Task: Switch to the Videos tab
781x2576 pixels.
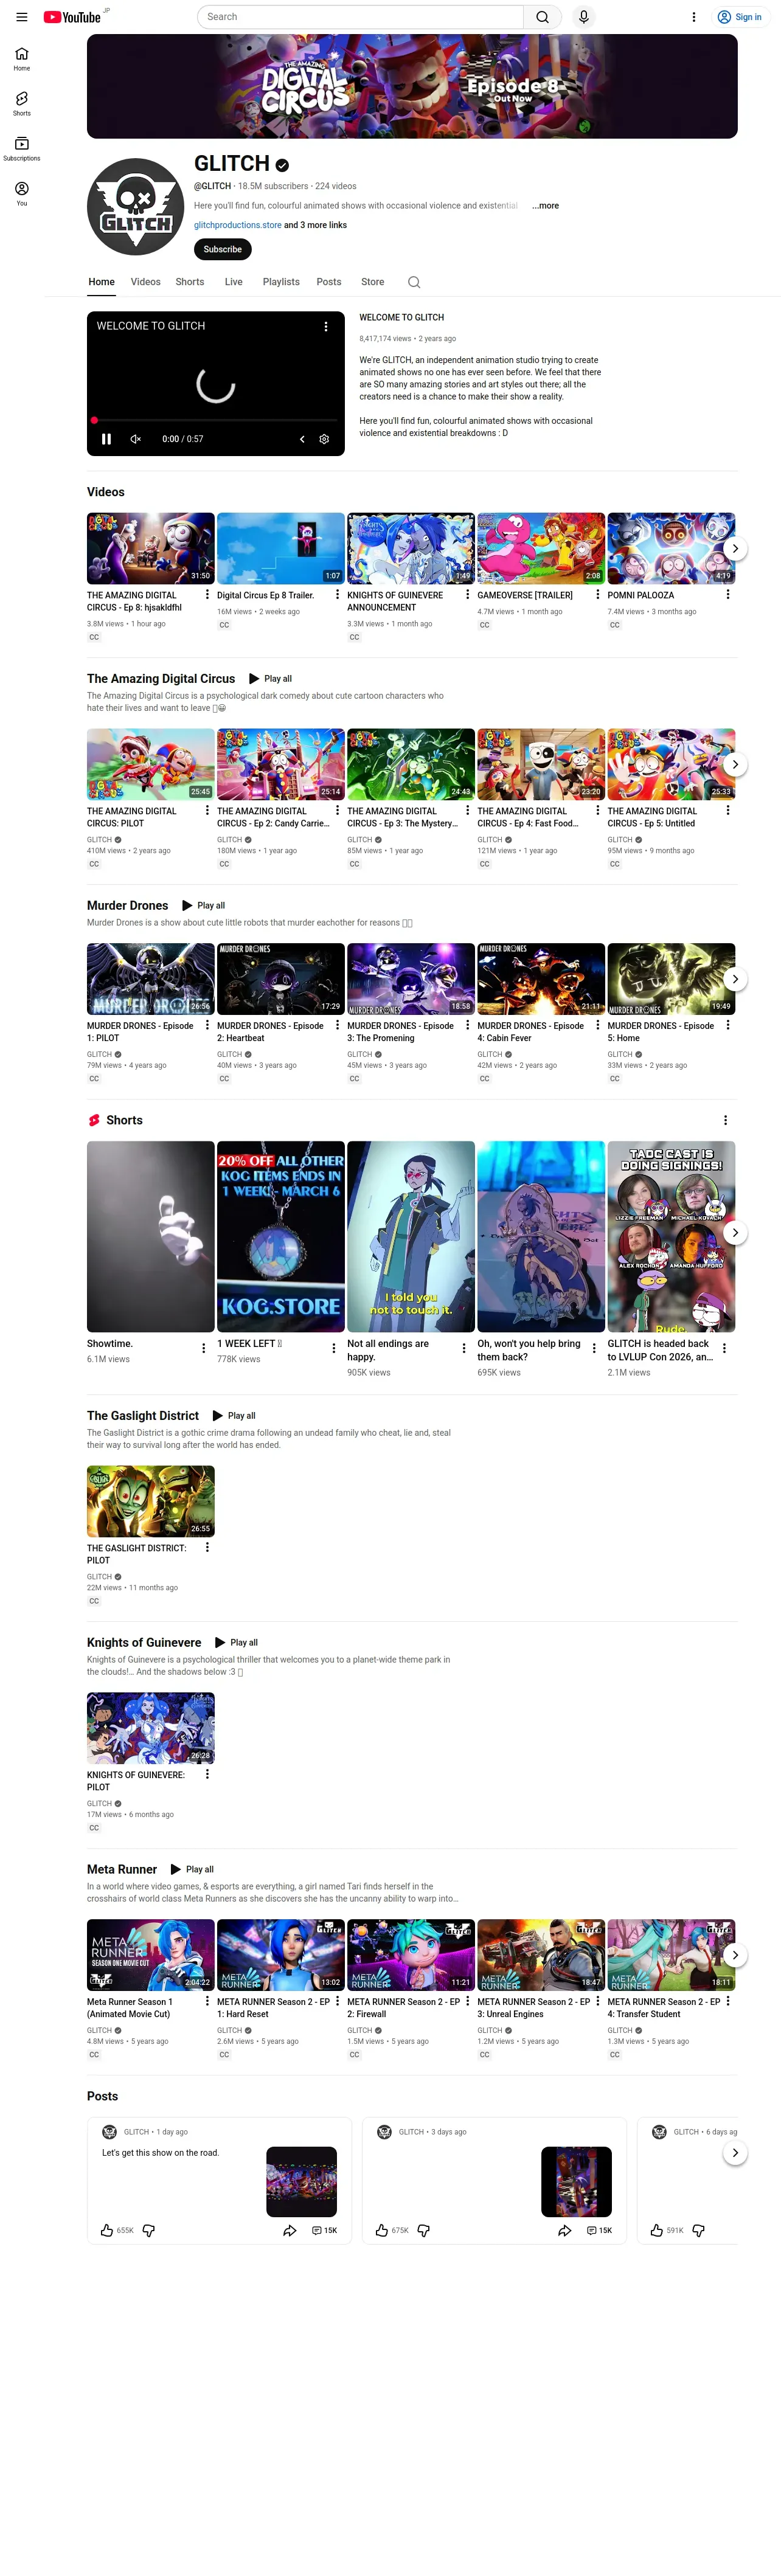Action: pos(145,282)
